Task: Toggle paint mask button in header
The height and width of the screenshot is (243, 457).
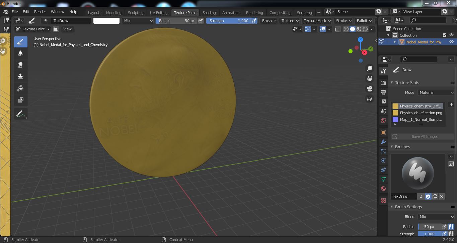Action: (56, 29)
